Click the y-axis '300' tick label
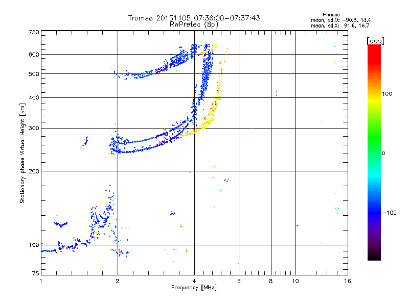The width and height of the screenshot is (409, 306). point(34,129)
